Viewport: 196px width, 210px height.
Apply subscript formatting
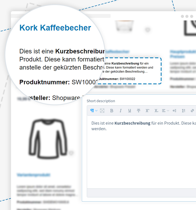click(156, 111)
